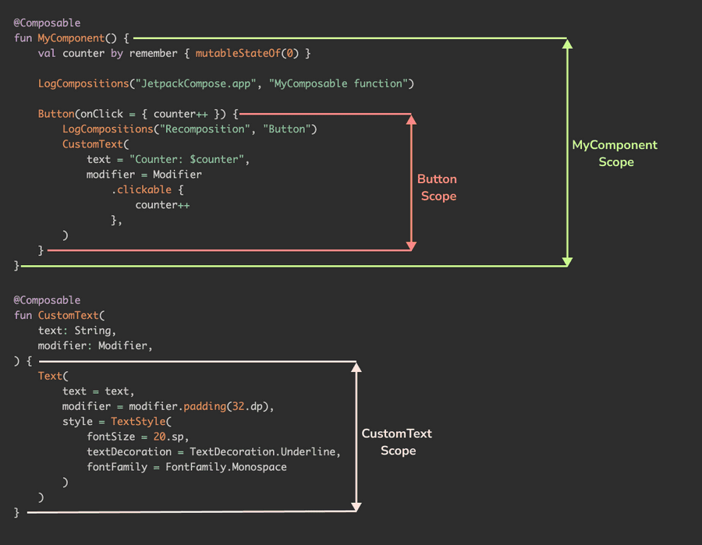Click the CustomText call inside Button
This screenshot has height=545, width=702.
coord(92,143)
